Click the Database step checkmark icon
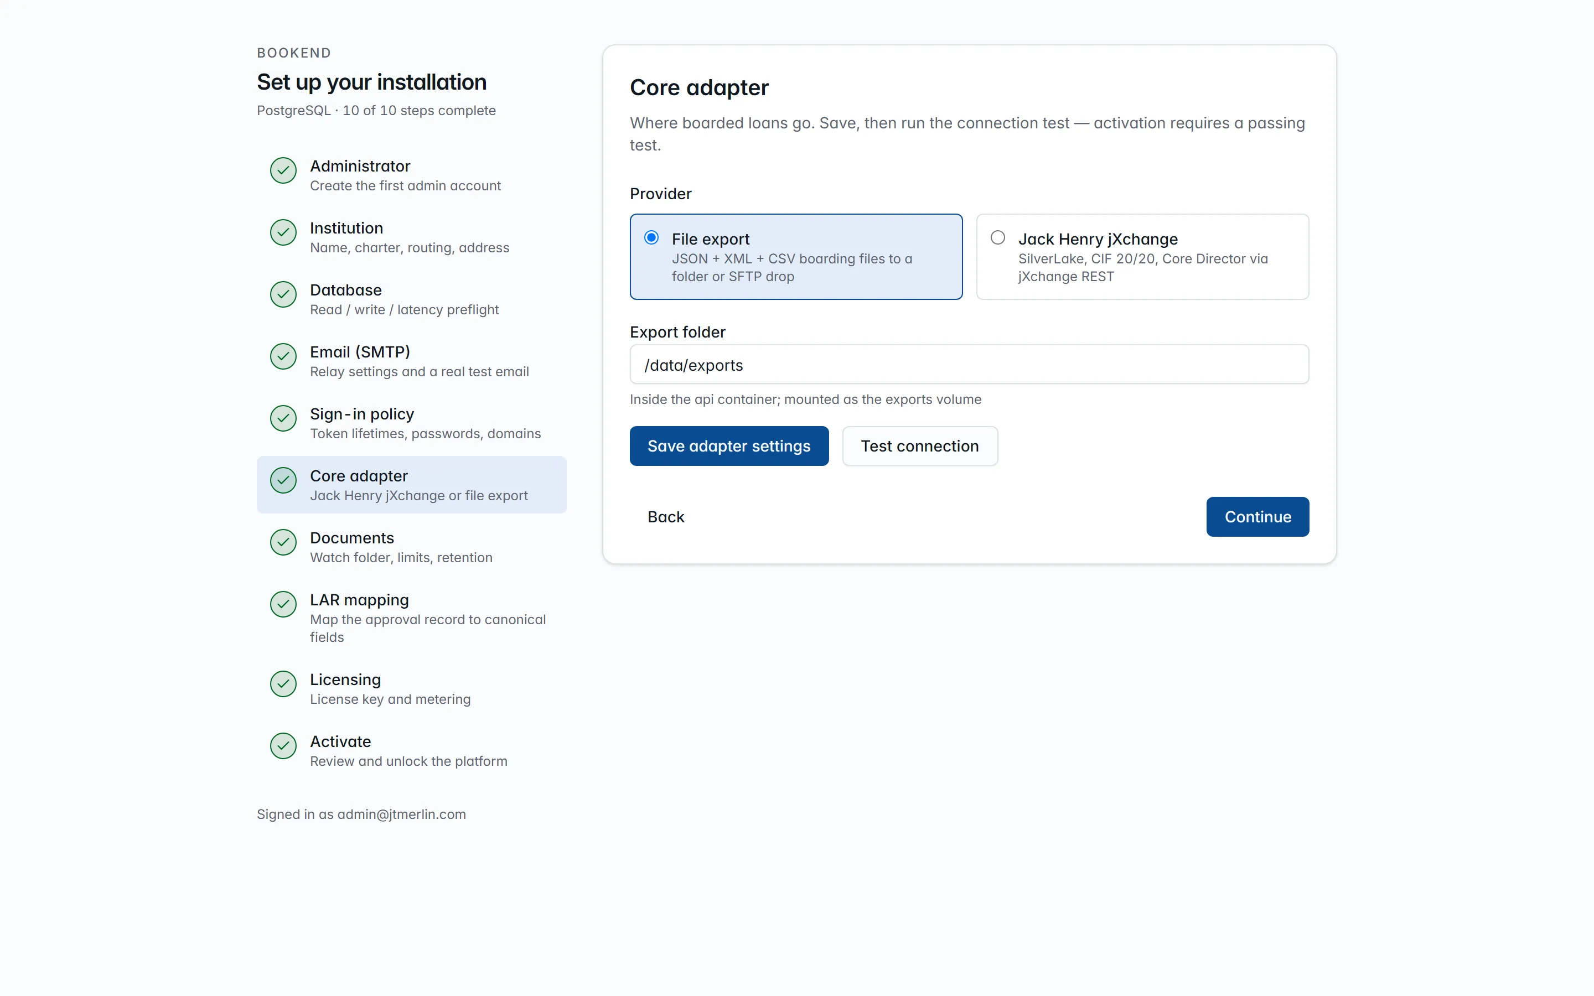Screen dimensions: 1594x996 283,294
